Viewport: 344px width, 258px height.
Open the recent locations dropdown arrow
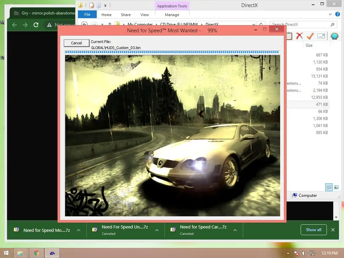[102, 24]
